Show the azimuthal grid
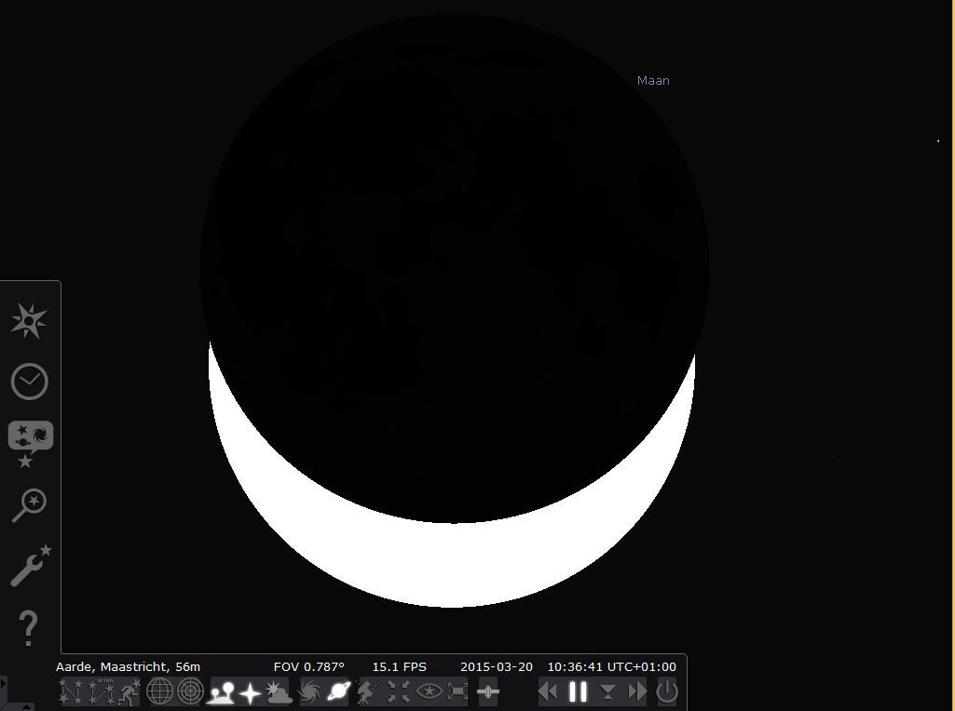 pyautogui.click(x=190, y=692)
